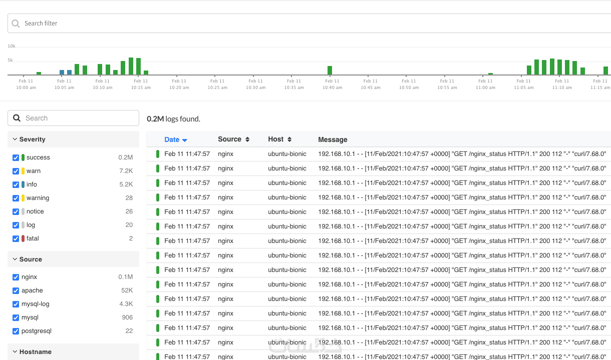Open the first log row message
Screen dimensions: 611x360
(x=462, y=154)
